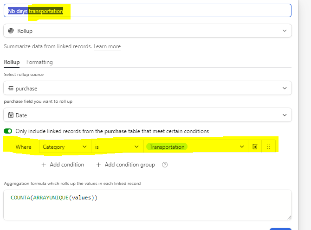311x230 pixels.
Task: Click the condition drag handle dots icon
Action: click(x=268, y=147)
